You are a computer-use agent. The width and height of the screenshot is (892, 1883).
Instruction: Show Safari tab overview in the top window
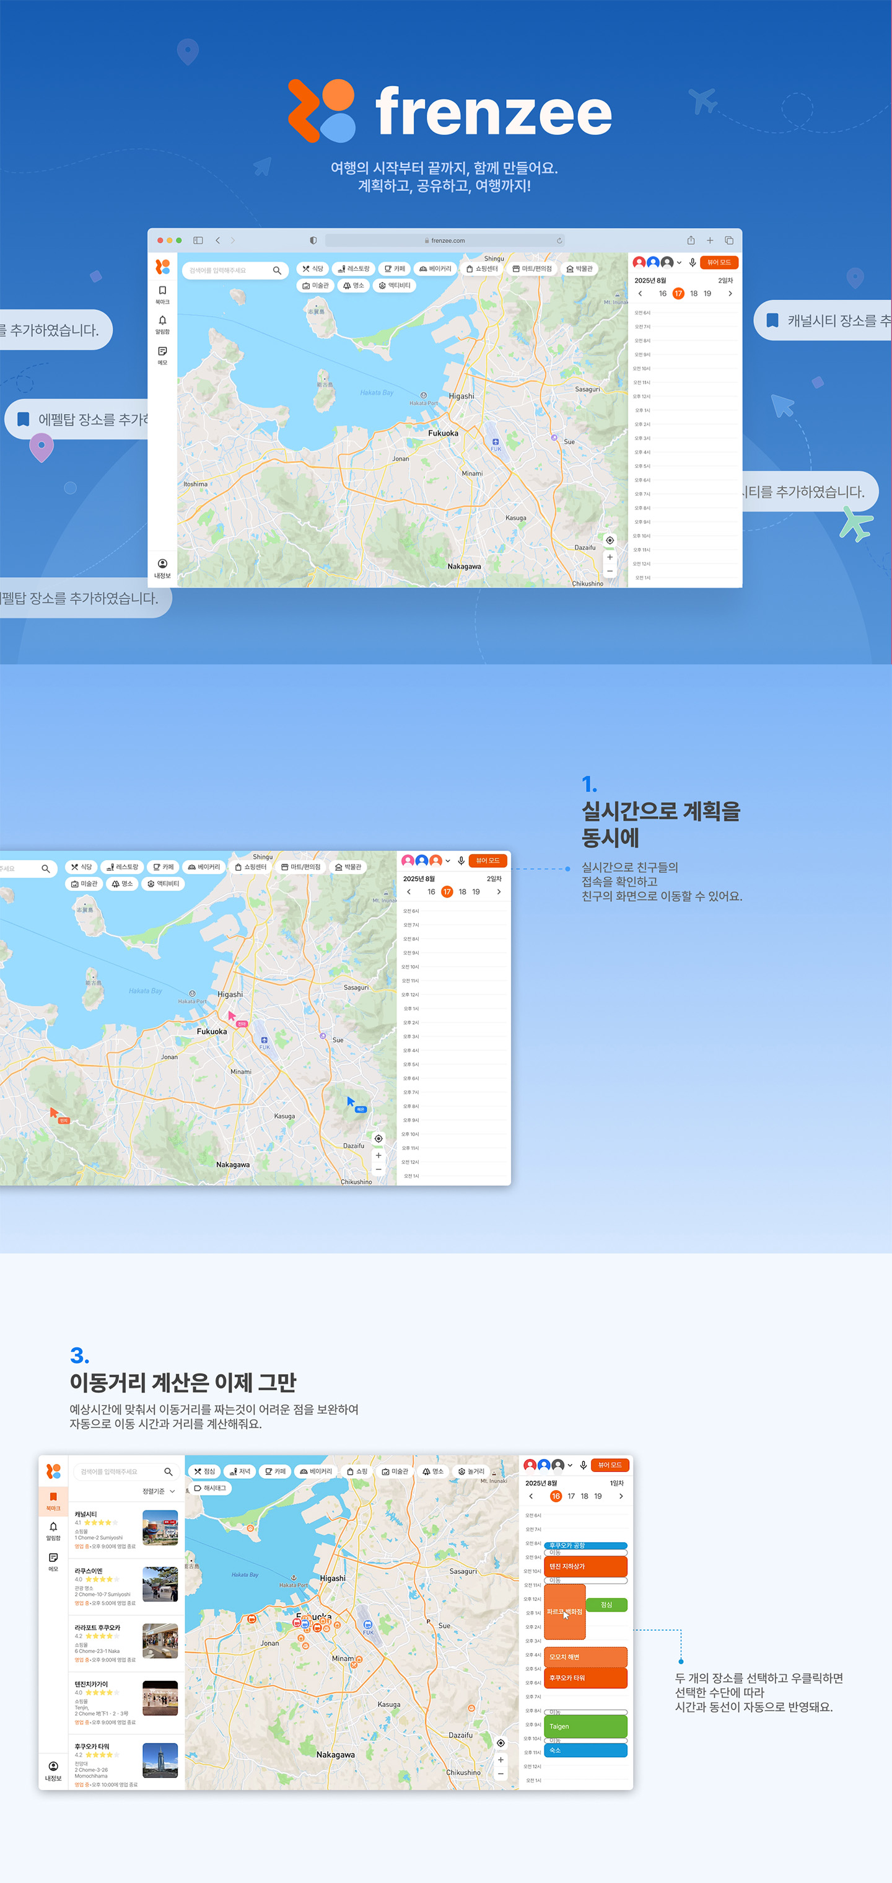click(729, 240)
